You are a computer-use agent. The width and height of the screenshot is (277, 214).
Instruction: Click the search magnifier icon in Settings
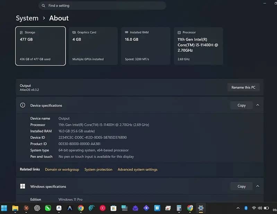pyautogui.click(x=43, y=6)
